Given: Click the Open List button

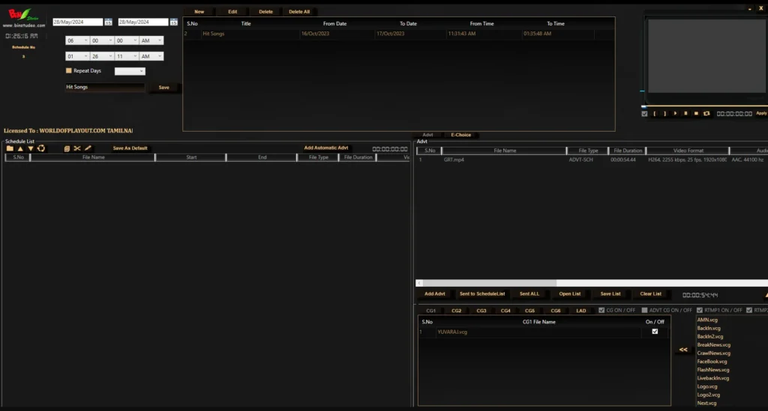Looking at the screenshot, I should [x=570, y=294].
